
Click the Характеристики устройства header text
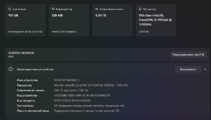(35, 69)
